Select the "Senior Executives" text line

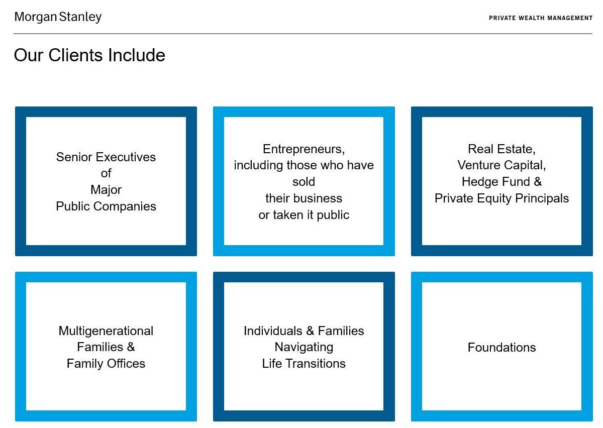tap(106, 157)
